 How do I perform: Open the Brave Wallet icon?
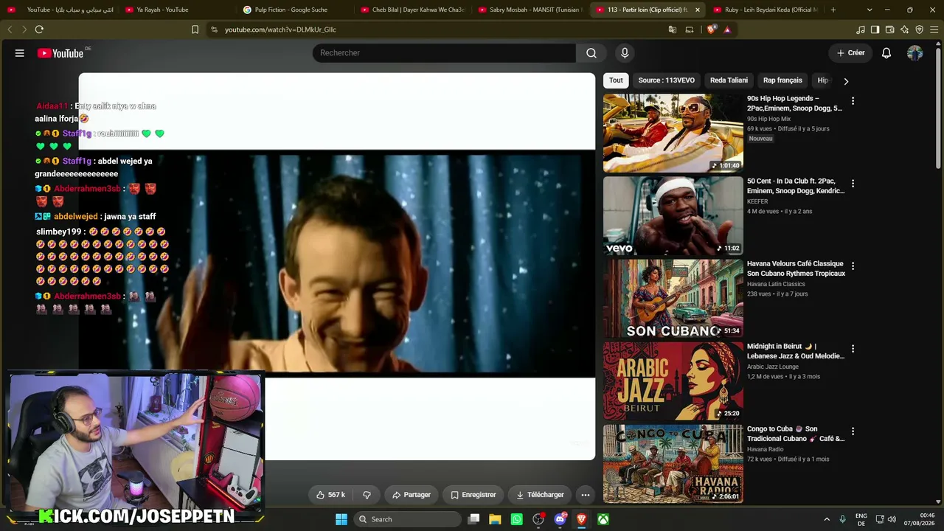pyautogui.click(x=890, y=29)
